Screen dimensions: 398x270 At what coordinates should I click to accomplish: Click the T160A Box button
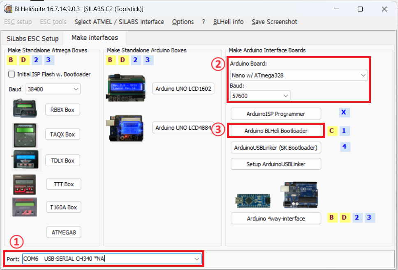pos(63,207)
